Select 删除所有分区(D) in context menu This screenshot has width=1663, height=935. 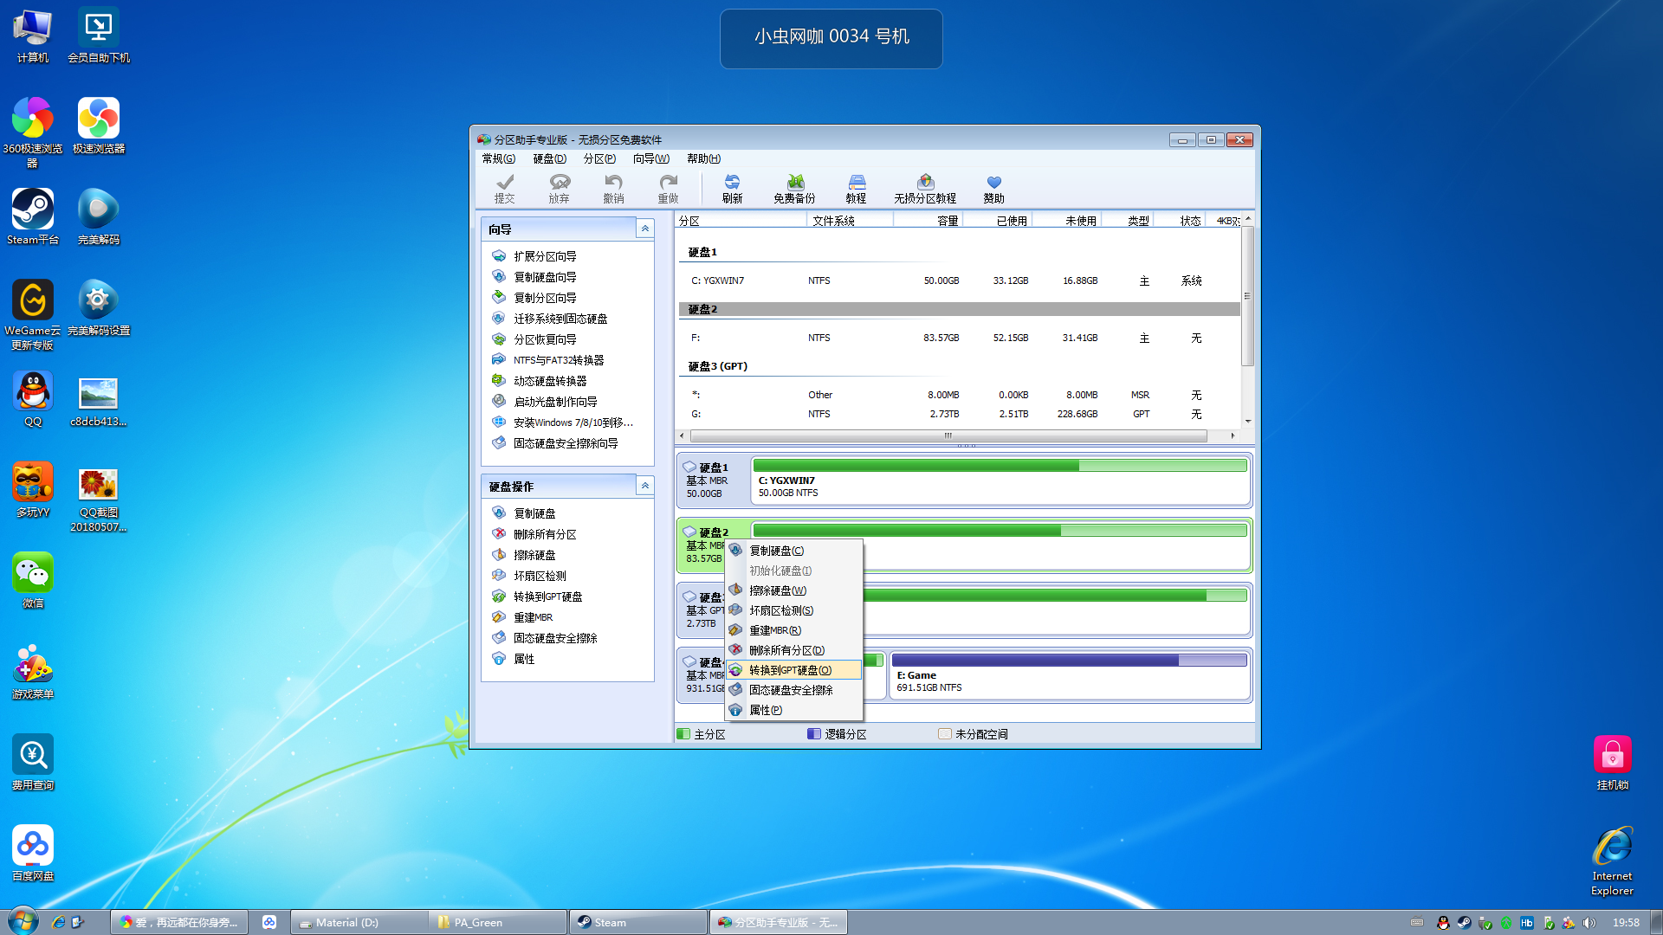794,650
